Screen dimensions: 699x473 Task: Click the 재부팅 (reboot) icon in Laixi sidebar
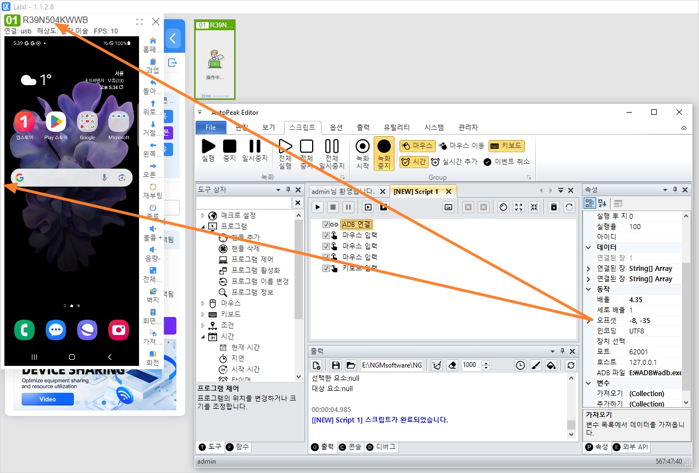153,187
